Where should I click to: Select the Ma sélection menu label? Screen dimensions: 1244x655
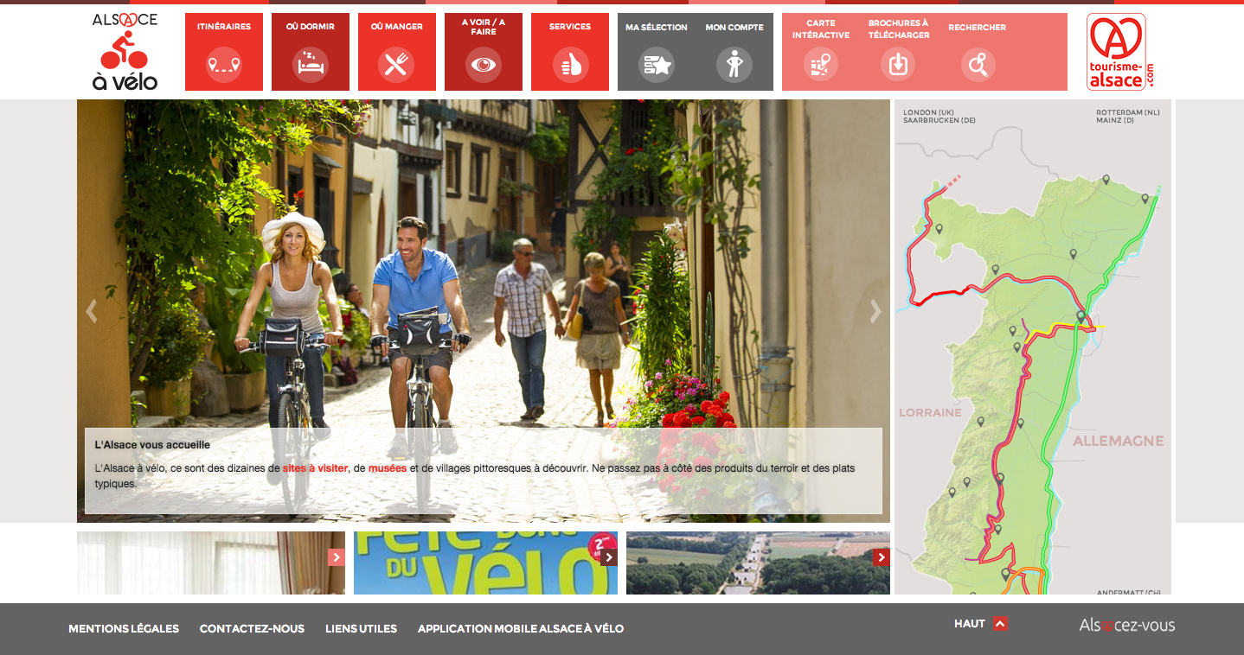[657, 28]
